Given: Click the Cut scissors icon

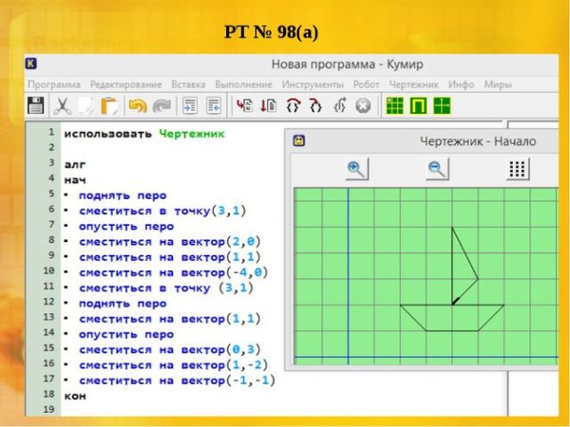Looking at the screenshot, I should (62, 105).
